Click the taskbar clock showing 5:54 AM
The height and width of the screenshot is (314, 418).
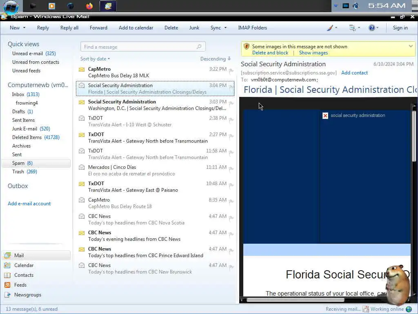click(387, 6)
